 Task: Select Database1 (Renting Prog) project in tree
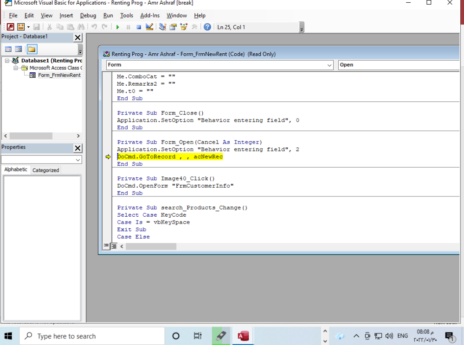[52, 61]
